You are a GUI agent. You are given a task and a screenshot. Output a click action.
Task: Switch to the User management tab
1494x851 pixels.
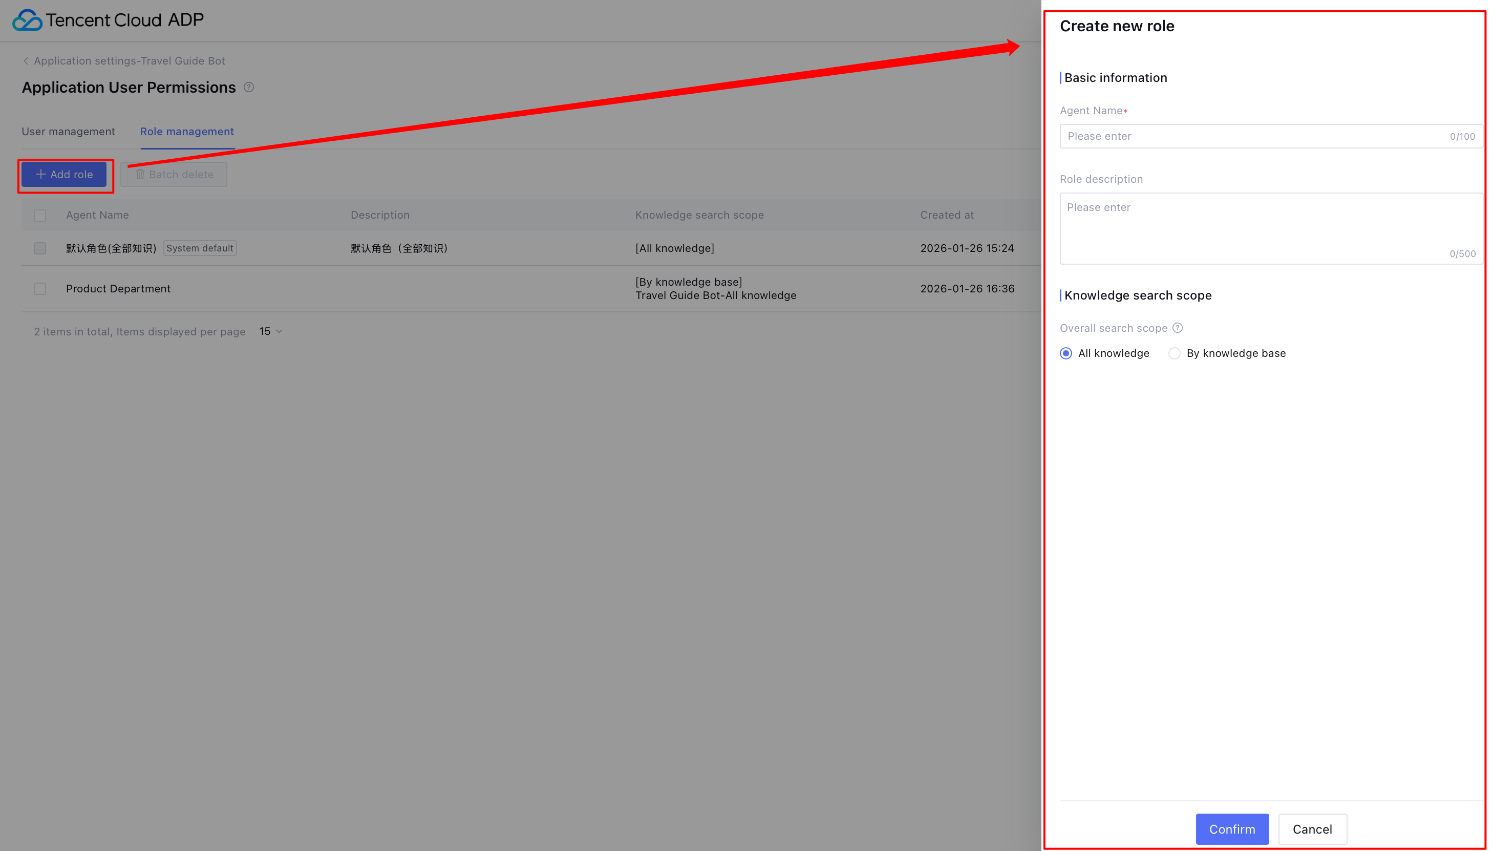(69, 132)
